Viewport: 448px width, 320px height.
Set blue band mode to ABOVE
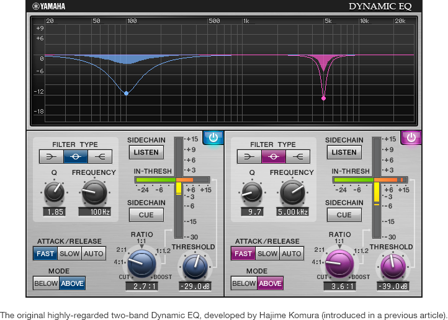tap(72, 283)
